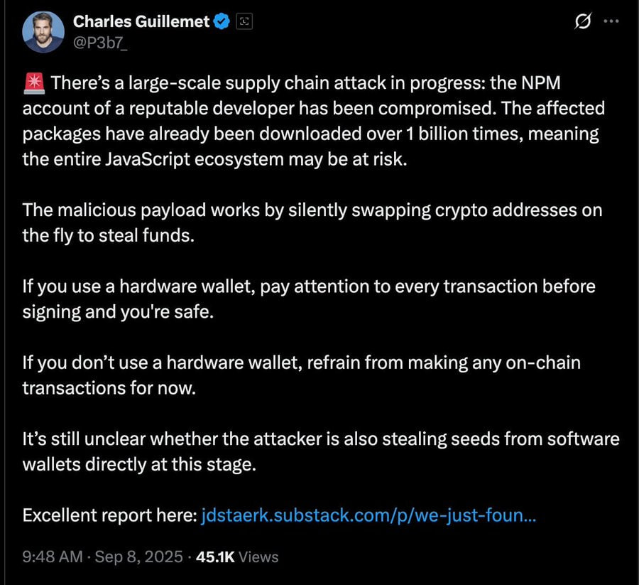Open Charles Guillemet's profile photo
Viewport: 639px width, 585px height.
tap(43, 32)
